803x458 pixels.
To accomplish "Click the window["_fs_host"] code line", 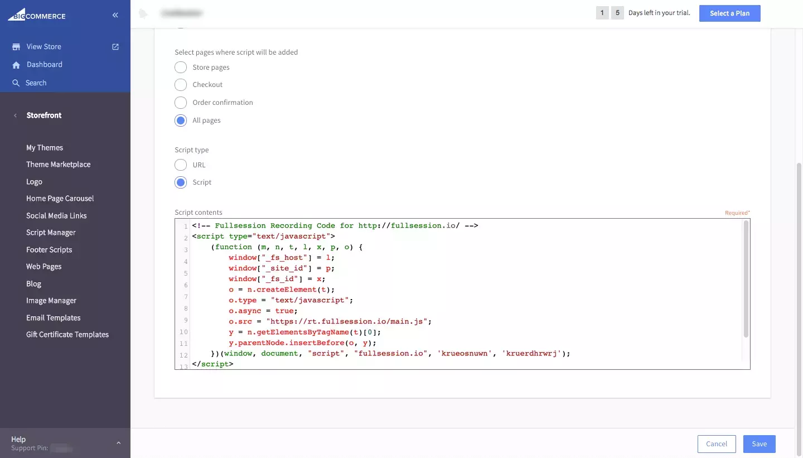I will click(282, 258).
